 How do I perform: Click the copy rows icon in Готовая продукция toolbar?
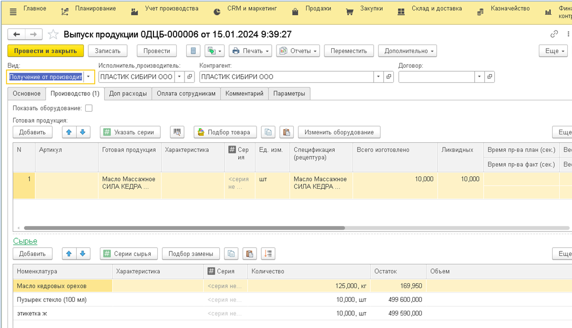pos(269,132)
